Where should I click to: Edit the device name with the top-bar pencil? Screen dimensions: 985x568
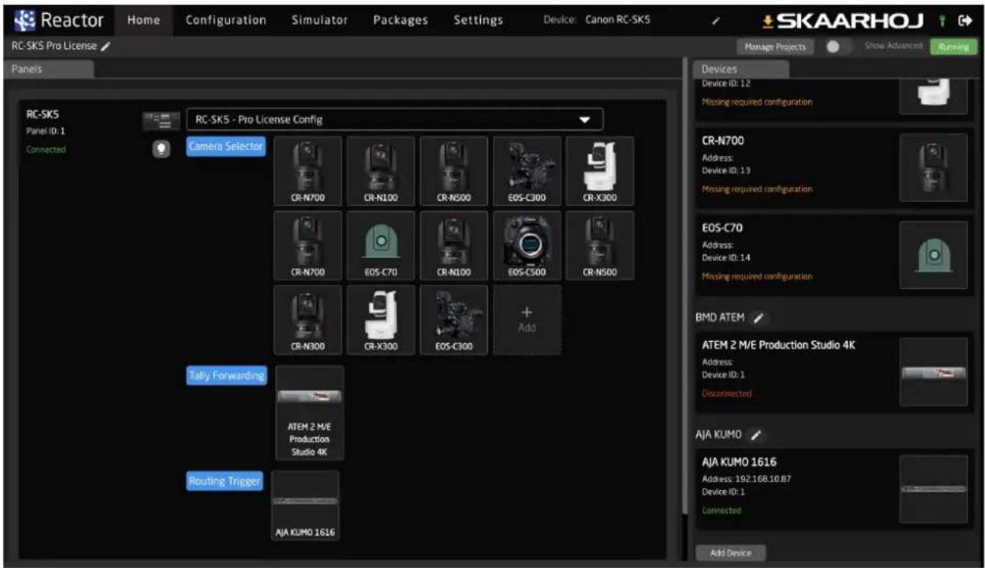716,21
